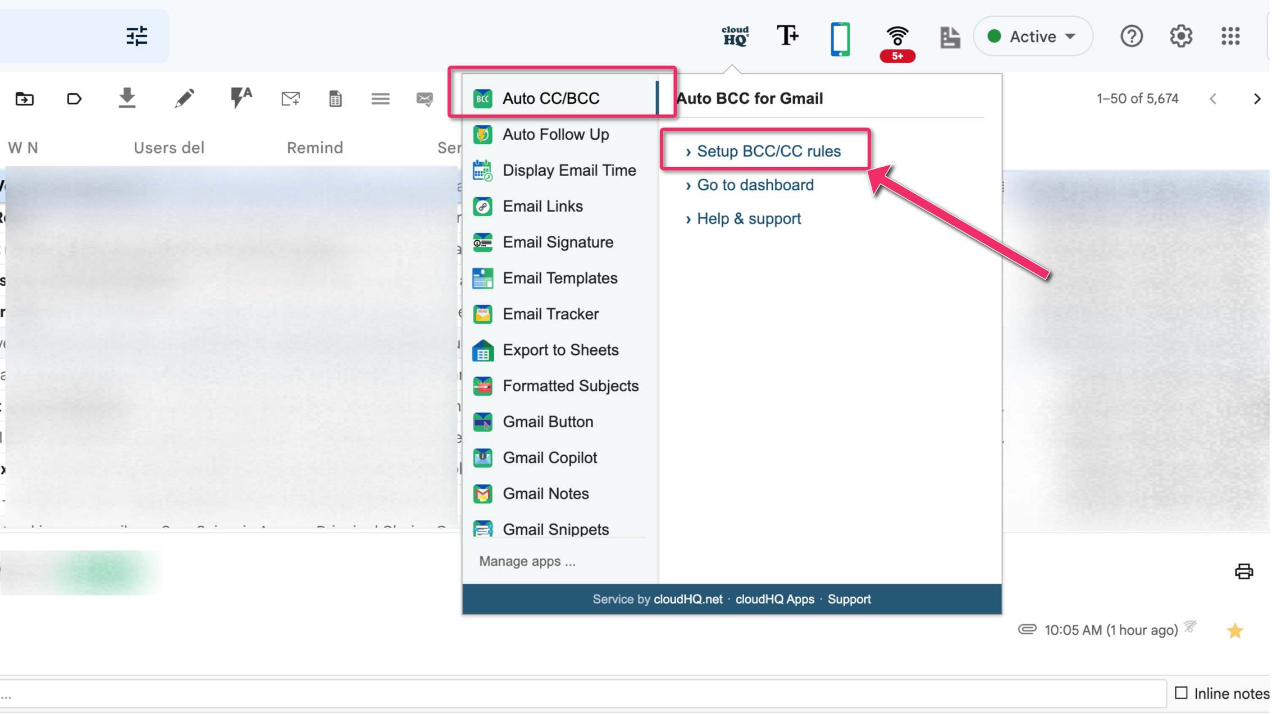The height and width of the screenshot is (714, 1281).
Task: Go to newer emails page arrow
Action: (x=1213, y=99)
